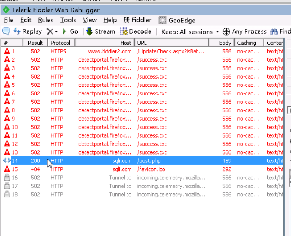Sort by the Protocol column header

[x=62, y=43]
